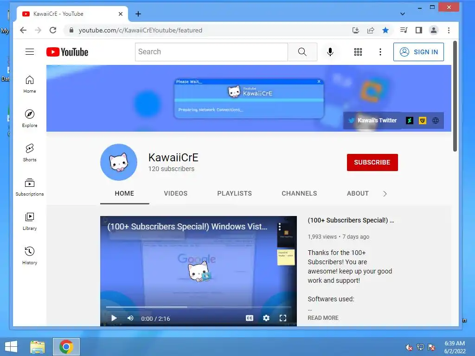The image size is (475, 356).
Task: Open the Action Center flag icon
Action: 431,347
